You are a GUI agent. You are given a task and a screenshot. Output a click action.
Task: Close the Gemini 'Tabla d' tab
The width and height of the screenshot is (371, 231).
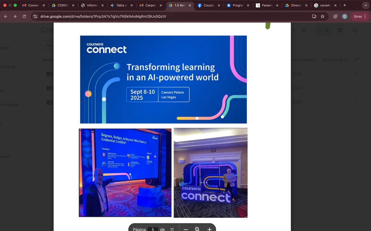(132, 5)
